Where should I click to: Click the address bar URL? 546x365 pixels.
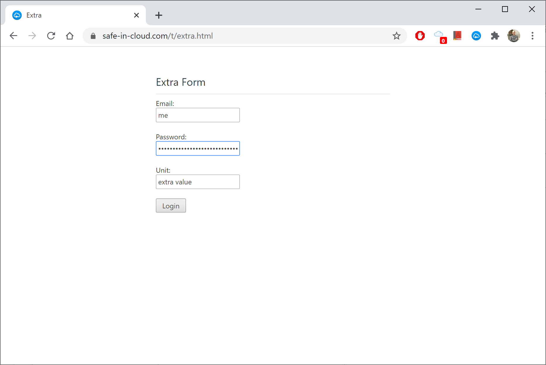pyautogui.click(x=158, y=36)
